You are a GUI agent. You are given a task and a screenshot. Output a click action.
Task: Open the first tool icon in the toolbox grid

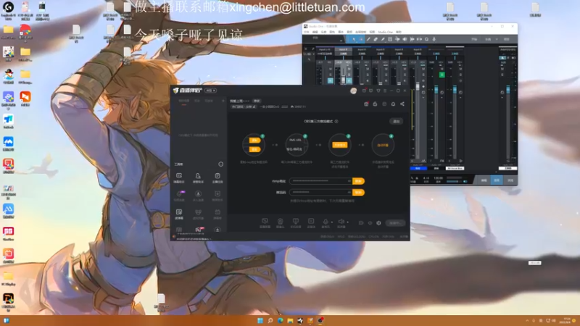(x=178, y=175)
